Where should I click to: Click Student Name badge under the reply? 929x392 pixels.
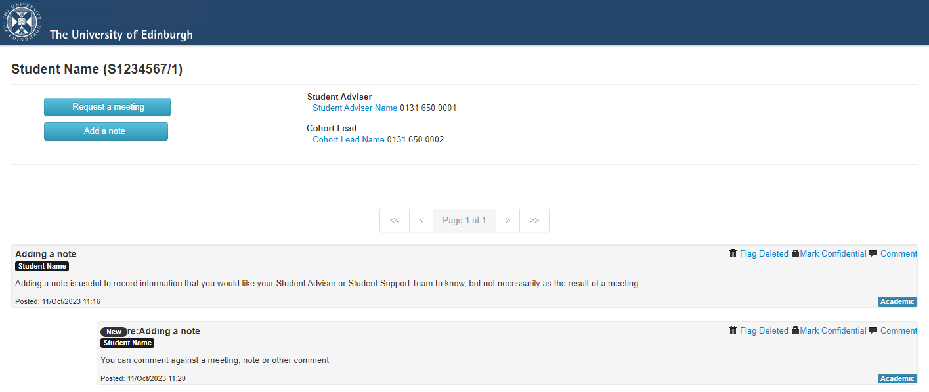(x=127, y=343)
